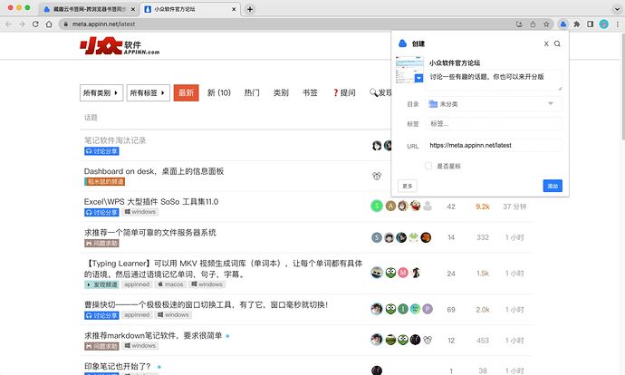Click the appinned tag under 曹操快切 topic

137,315
